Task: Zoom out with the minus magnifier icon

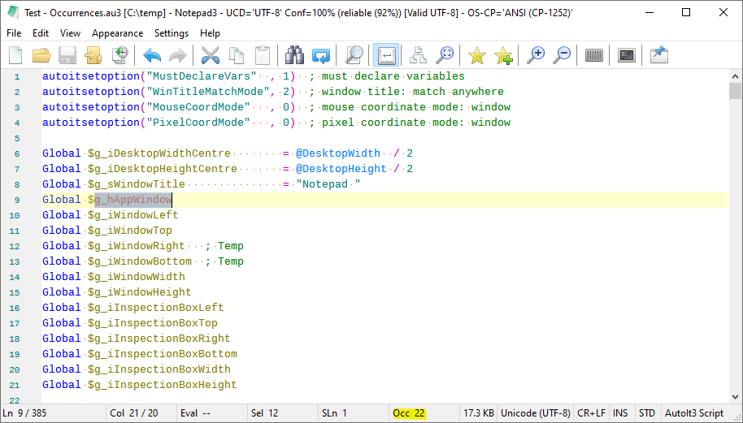Action: click(562, 55)
